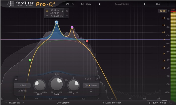This screenshot has width=176, height=105.
Task: Toggle the MIDI Learn button
Action: click(x=14, y=103)
